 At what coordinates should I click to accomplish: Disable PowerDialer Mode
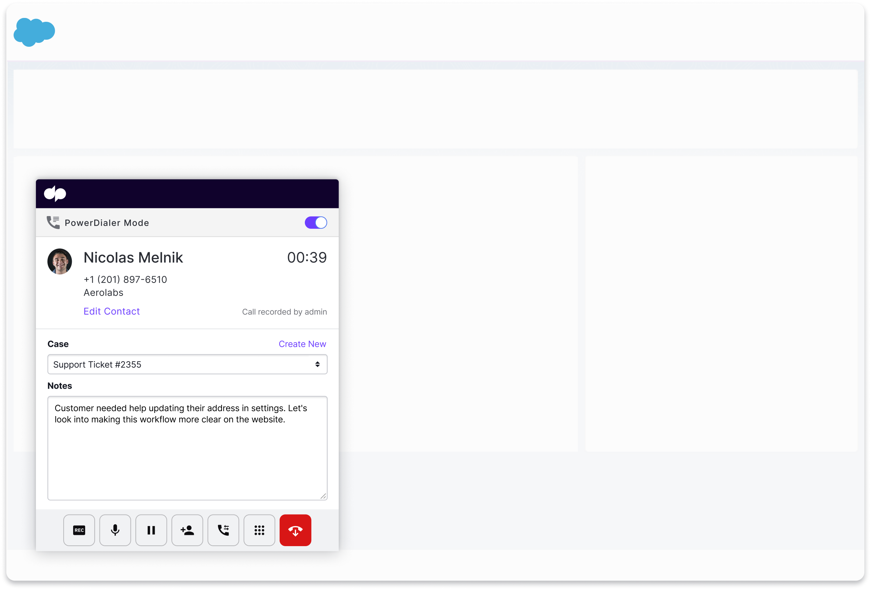pyautogui.click(x=315, y=222)
